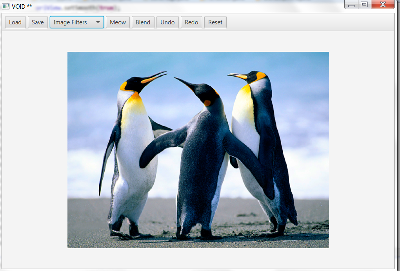400x271 pixels.
Task: Open the Image Filters dropdown
Action: (x=77, y=22)
